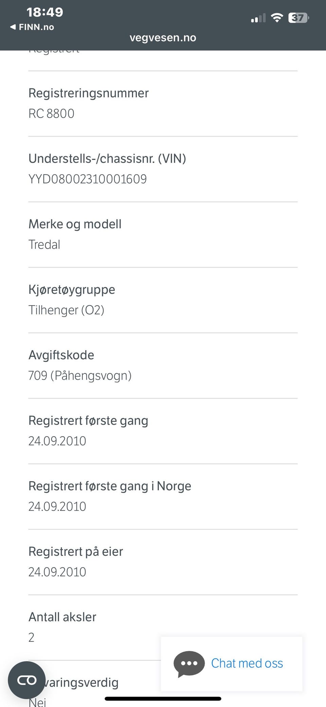This screenshot has height=707, width=326.
Task: Tap the Tredal brand value
Action: 44,245
